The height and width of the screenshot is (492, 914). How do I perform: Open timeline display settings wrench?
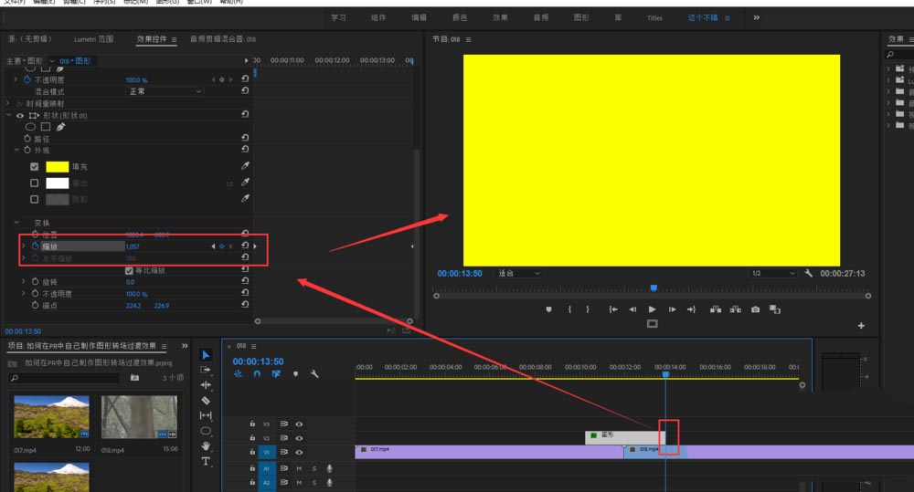(x=314, y=374)
